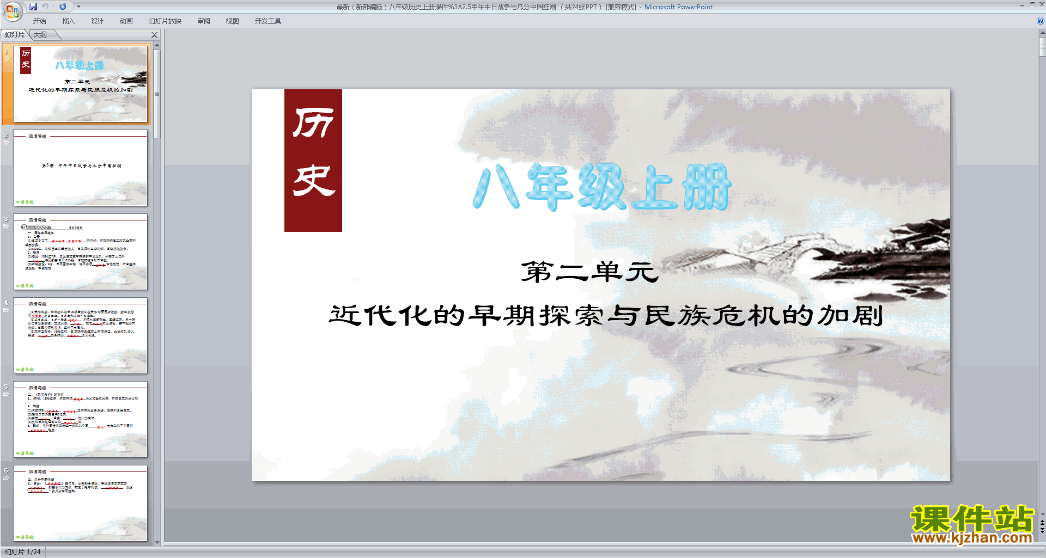Viewport: 1046px width, 558px height.
Task: Select slide 1 thumbnail
Action: 80,84
